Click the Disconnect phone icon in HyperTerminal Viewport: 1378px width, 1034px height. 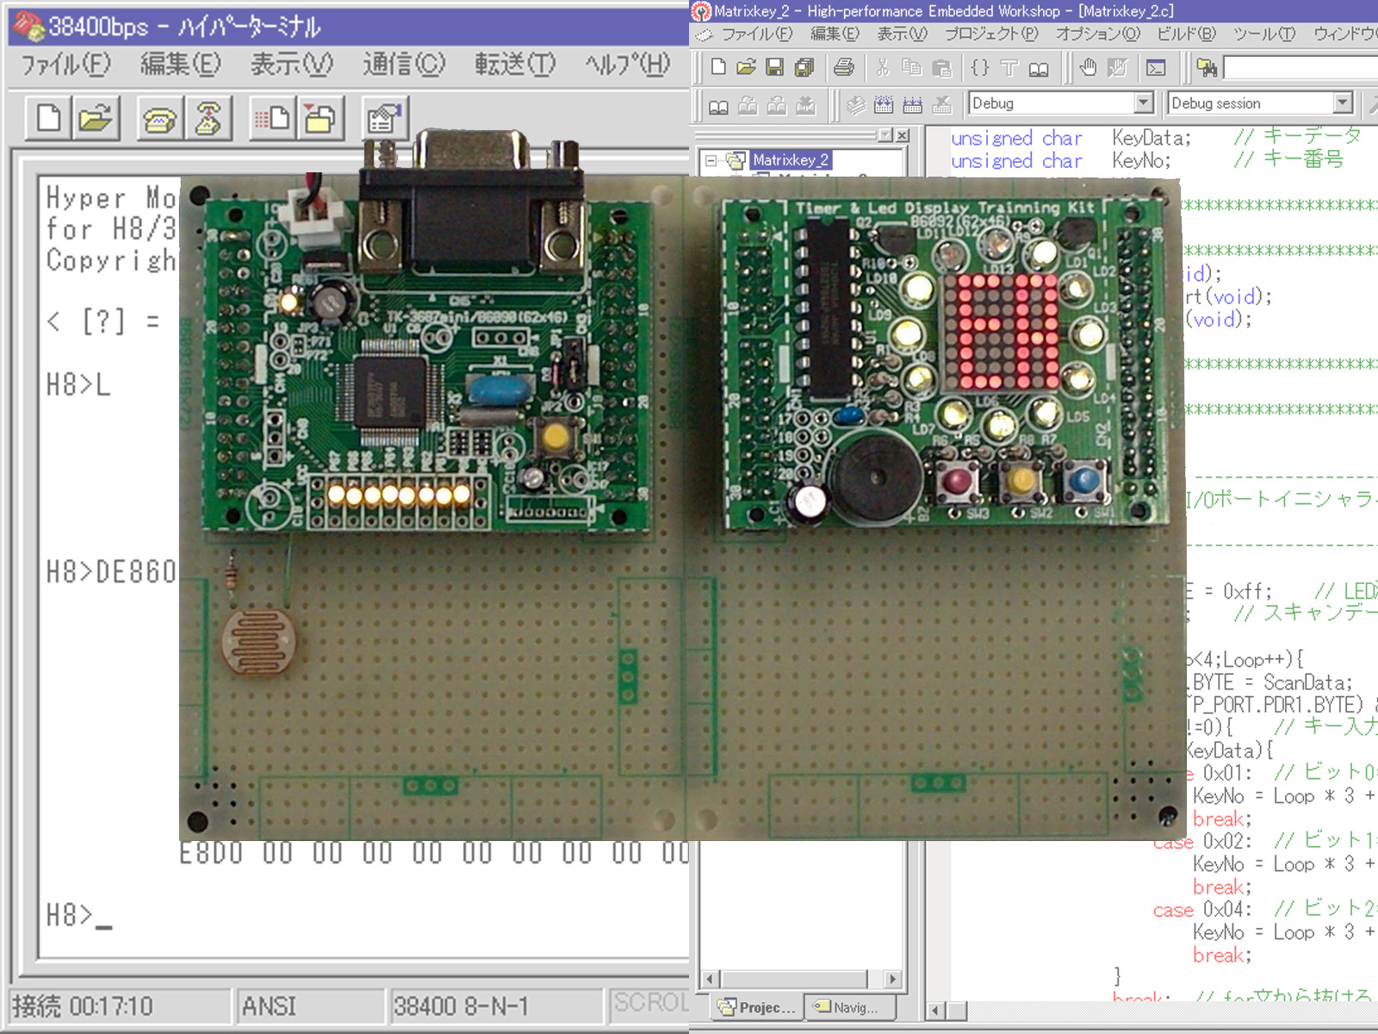point(208,119)
